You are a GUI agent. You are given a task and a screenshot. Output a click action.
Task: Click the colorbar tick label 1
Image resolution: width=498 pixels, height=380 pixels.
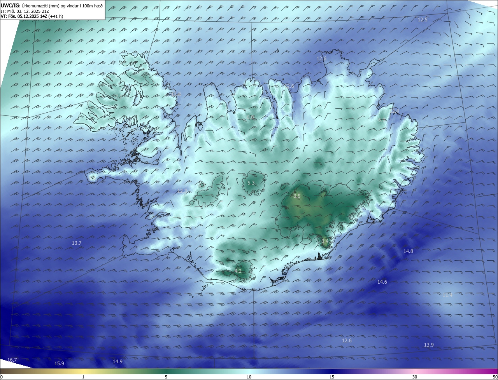pyautogui.click(x=83, y=377)
